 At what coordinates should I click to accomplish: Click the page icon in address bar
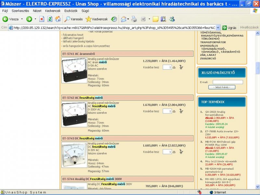click(x=11, y=28)
